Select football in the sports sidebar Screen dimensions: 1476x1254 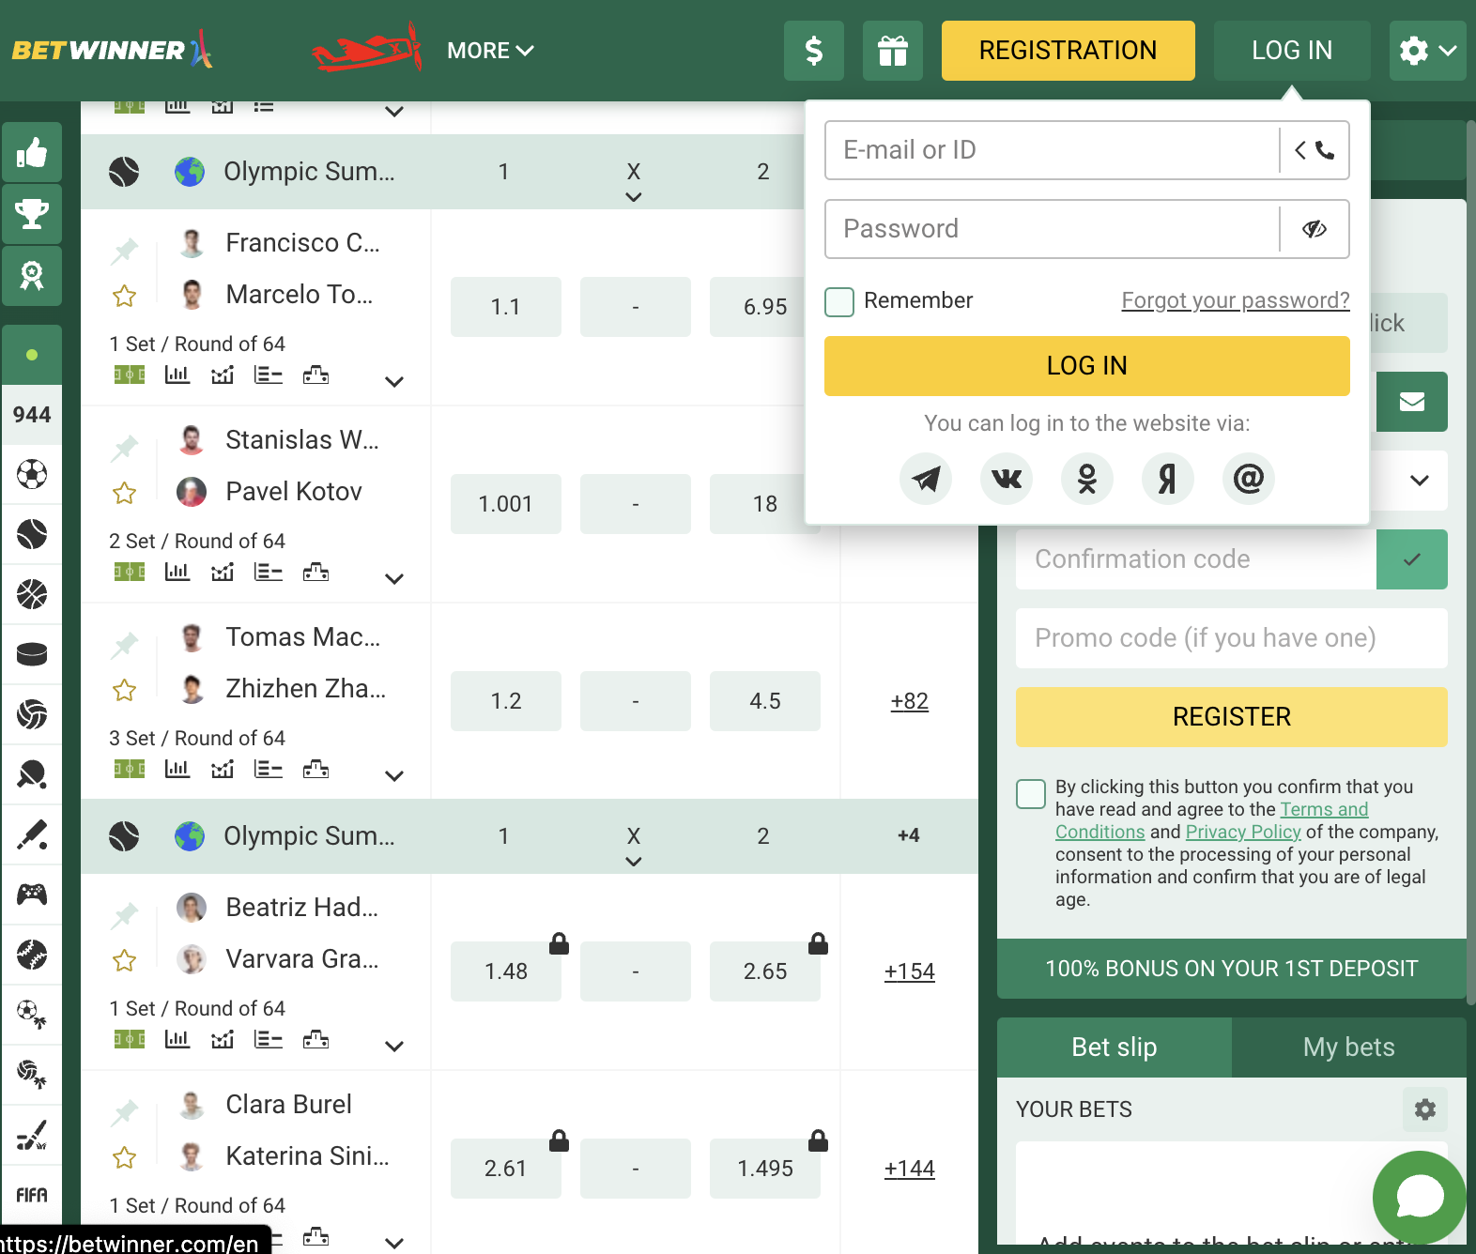(32, 474)
